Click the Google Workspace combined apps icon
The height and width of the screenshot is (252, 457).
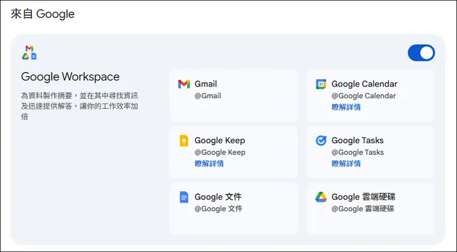tap(29, 52)
